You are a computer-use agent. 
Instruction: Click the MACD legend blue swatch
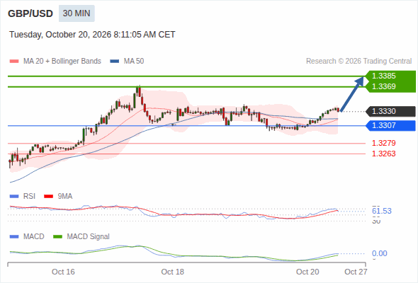coord(14,237)
